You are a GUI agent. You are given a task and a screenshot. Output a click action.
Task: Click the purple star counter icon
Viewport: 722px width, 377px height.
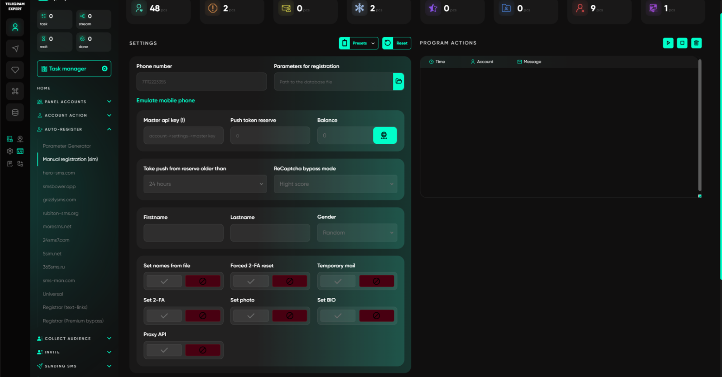[x=433, y=8]
